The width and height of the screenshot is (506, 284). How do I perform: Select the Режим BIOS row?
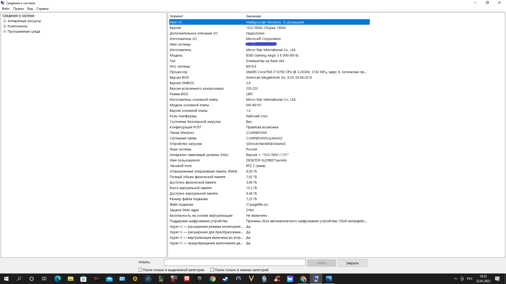pyautogui.click(x=269, y=94)
